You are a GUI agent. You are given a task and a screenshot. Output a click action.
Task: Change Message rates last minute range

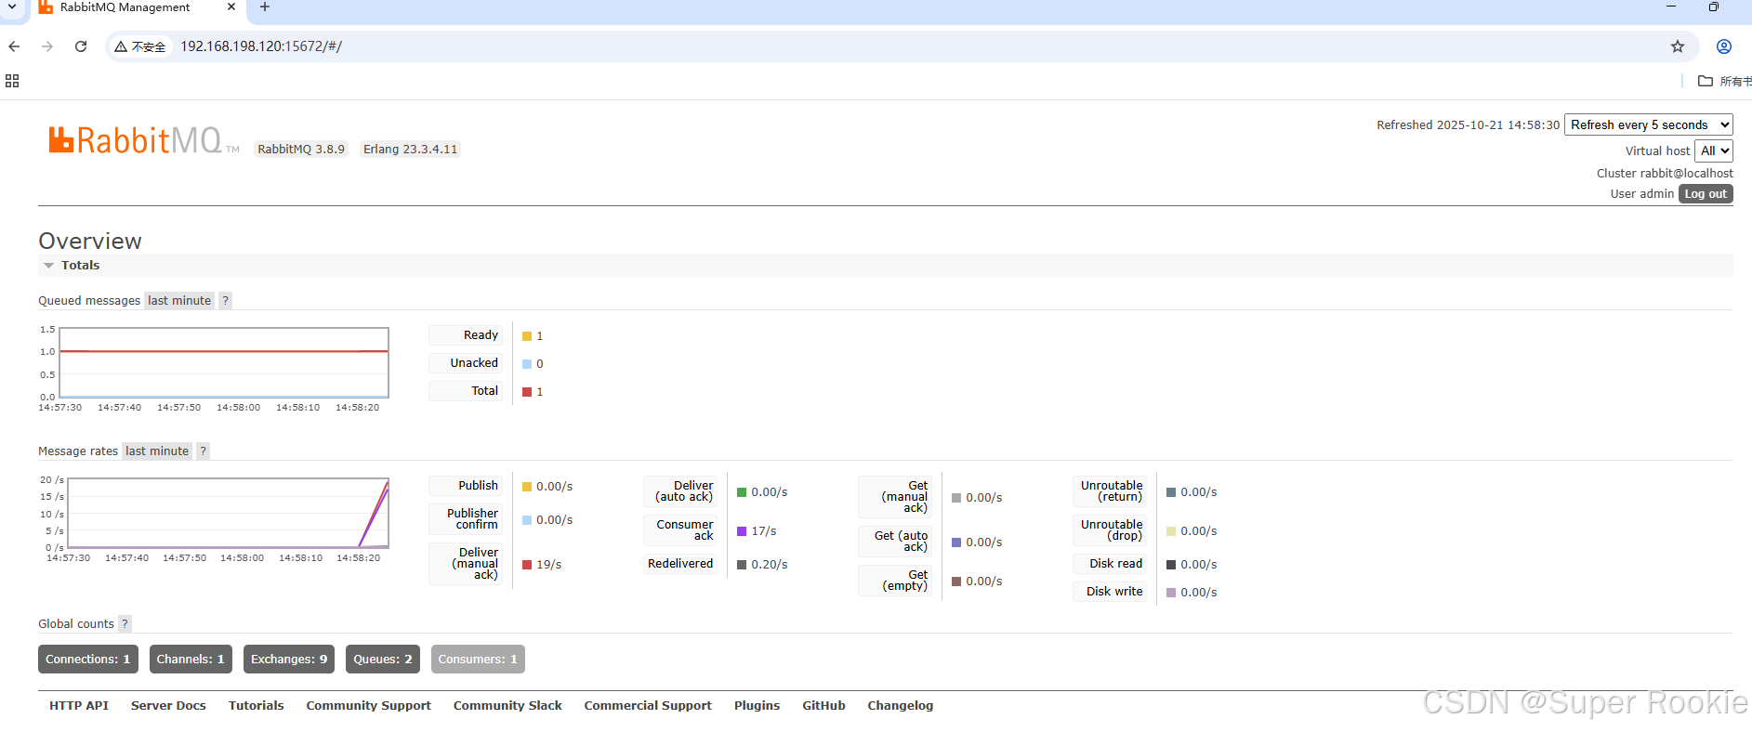pyautogui.click(x=157, y=451)
